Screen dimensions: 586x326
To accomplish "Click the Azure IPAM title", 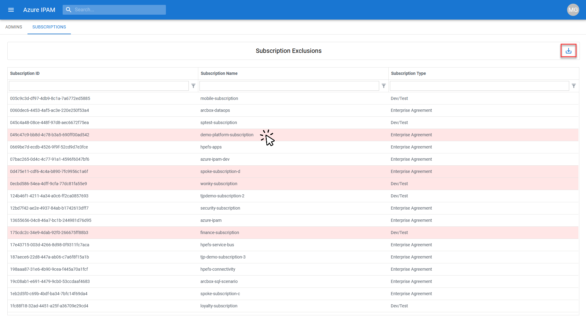I will click(39, 10).
